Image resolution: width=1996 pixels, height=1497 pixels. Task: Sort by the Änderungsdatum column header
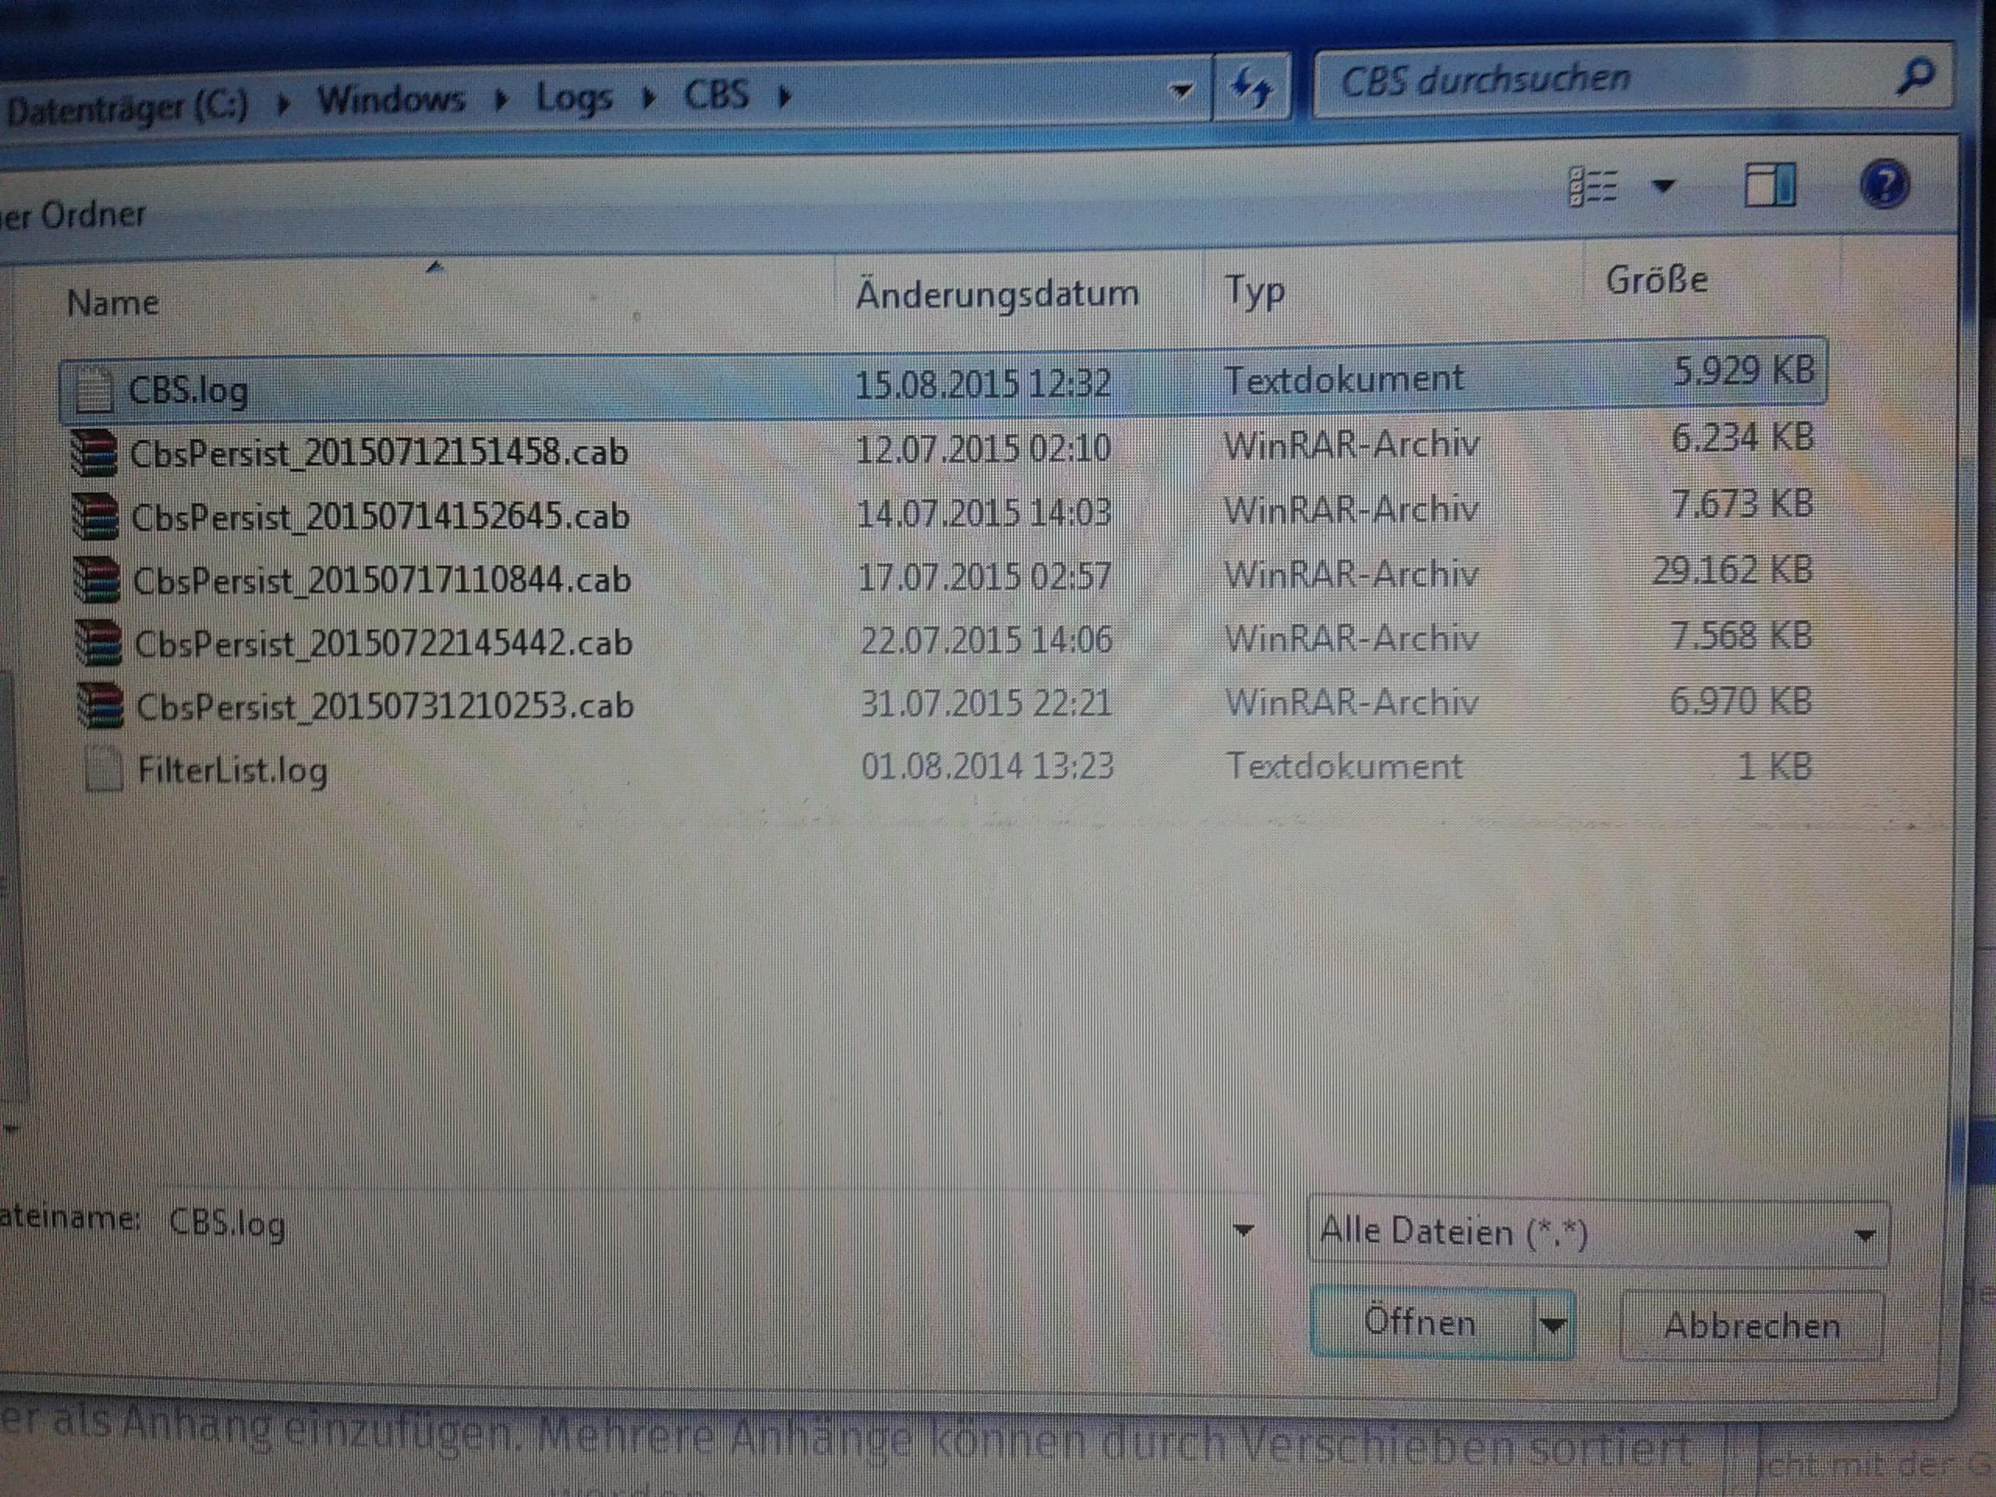(x=996, y=294)
